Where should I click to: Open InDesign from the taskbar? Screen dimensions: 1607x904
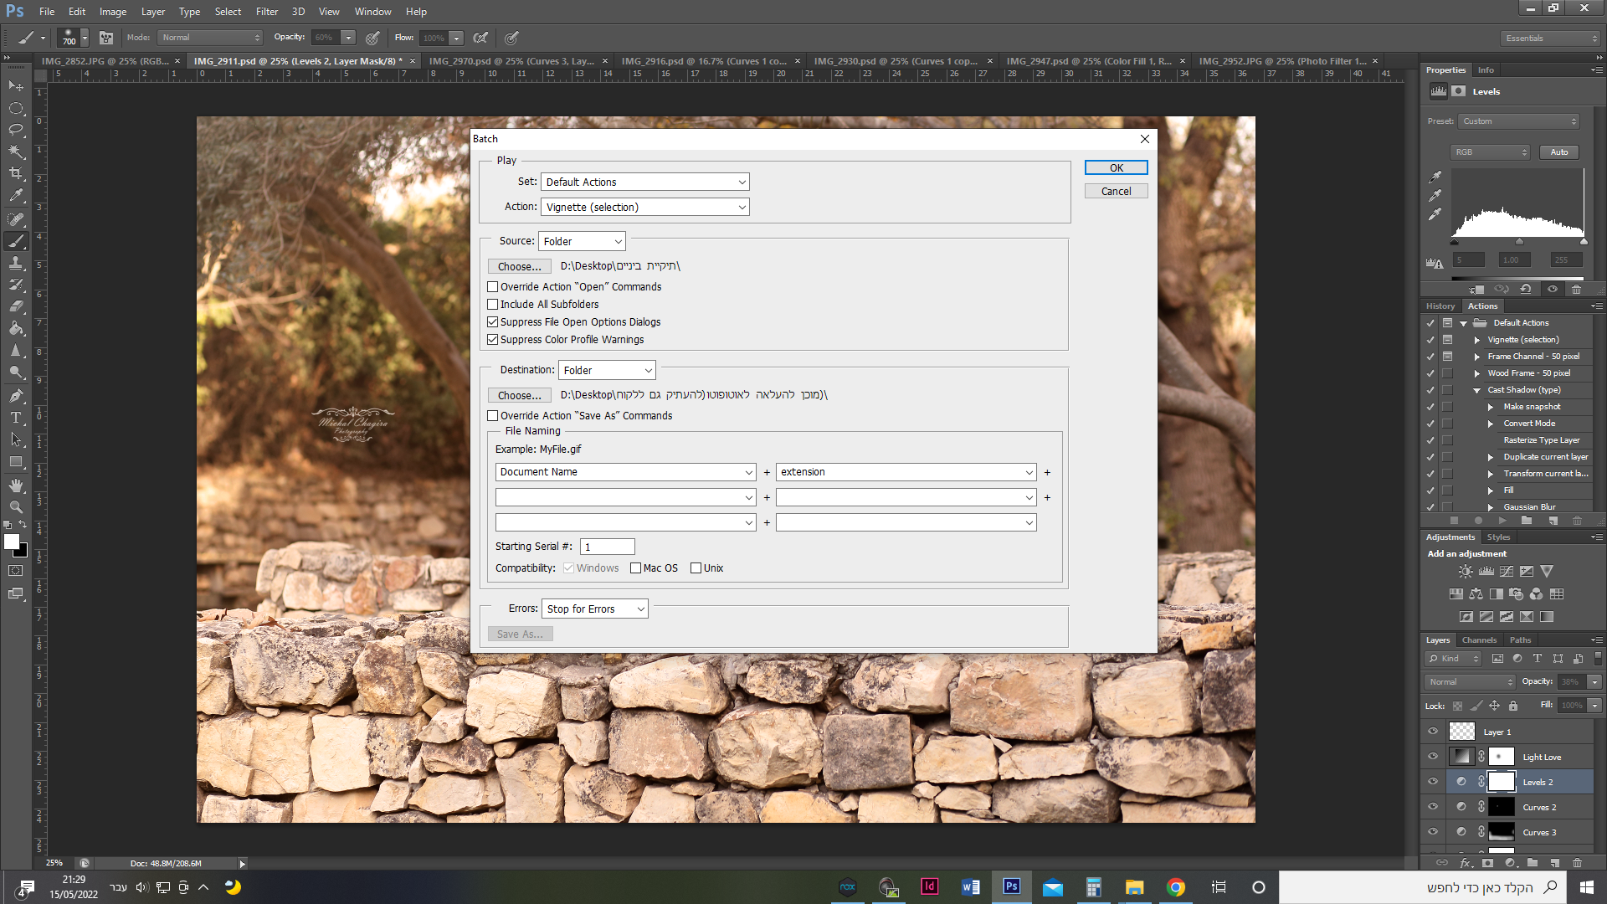coord(929,887)
